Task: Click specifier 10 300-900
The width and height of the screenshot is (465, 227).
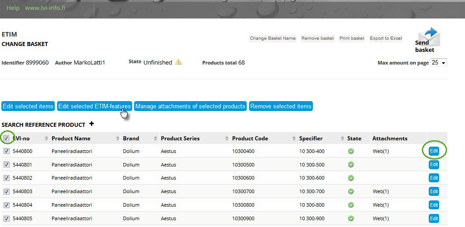Action: point(312,218)
